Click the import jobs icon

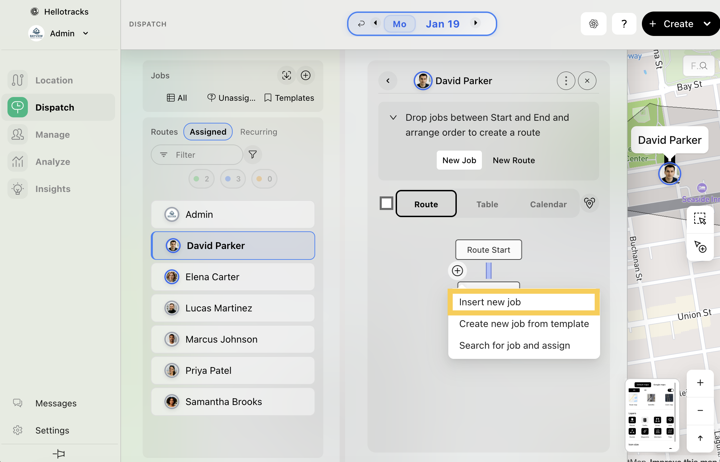click(286, 75)
